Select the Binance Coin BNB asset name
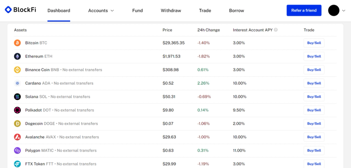Viewport: 351px width, 168px height. coord(42,70)
